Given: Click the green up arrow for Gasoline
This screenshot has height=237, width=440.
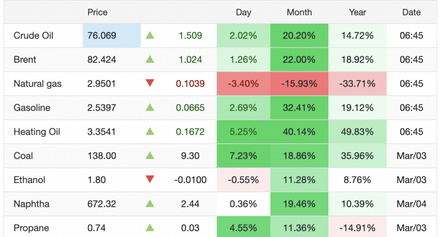Looking at the screenshot, I should 150,108.
